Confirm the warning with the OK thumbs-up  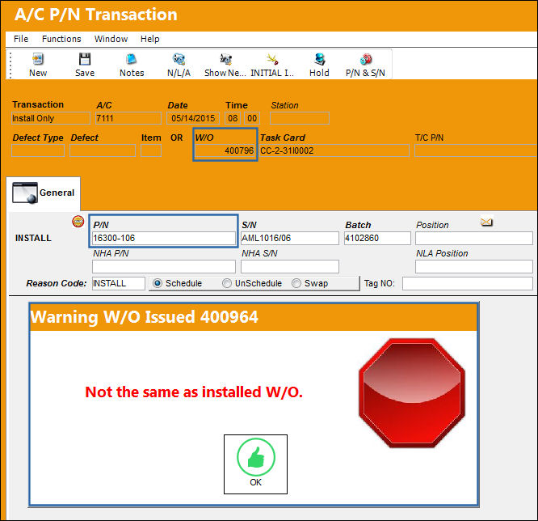[255, 464]
